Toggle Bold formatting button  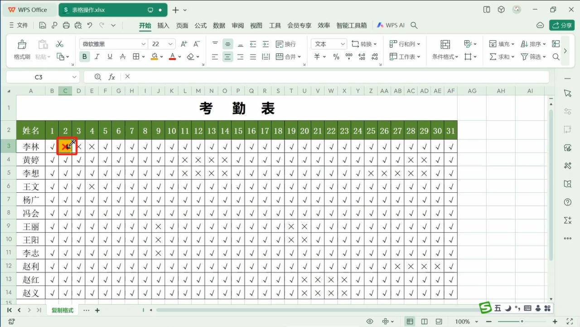click(84, 57)
